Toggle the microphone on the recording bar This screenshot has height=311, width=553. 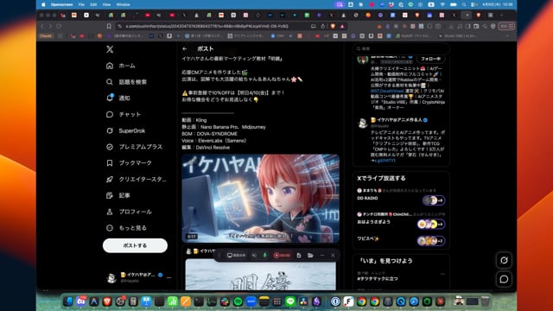265,256
